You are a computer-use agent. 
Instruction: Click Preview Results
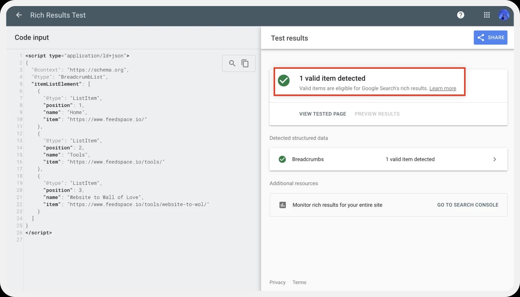tap(377, 114)
